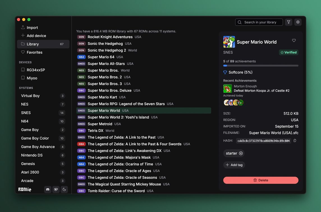The width and height of the screenshot is (321, 212).
Task: Open settings via the gear icon
Action: (x=298, y=22)
